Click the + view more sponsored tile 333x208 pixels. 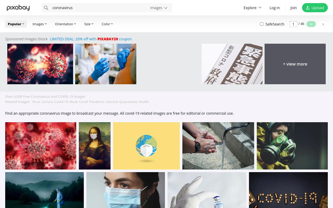pos(295,64)
